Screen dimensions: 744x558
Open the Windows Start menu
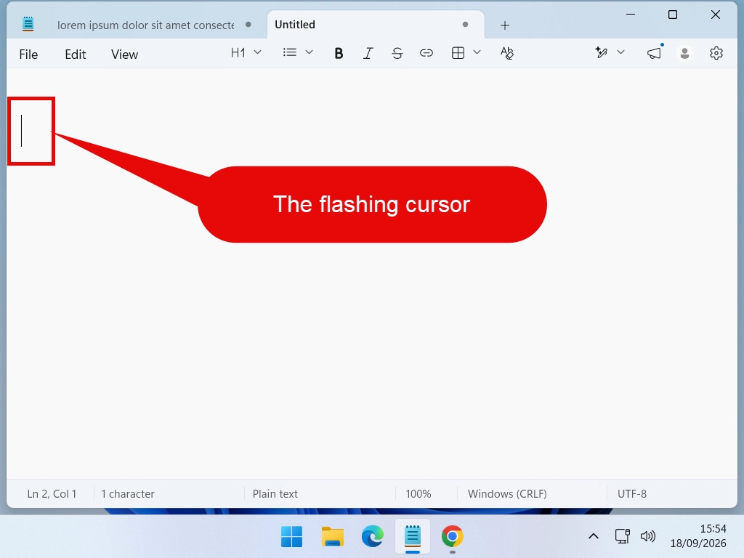(291, 537)
